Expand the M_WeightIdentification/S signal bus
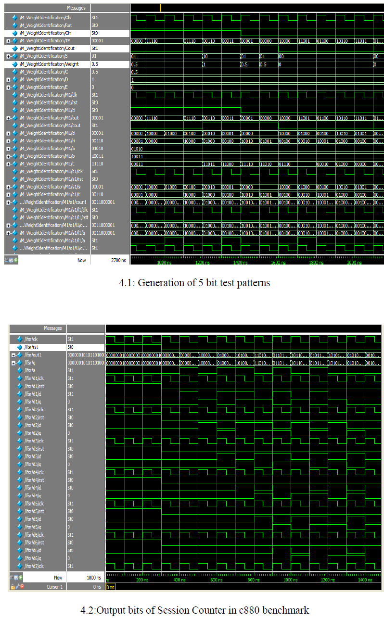 pos(8,56)
